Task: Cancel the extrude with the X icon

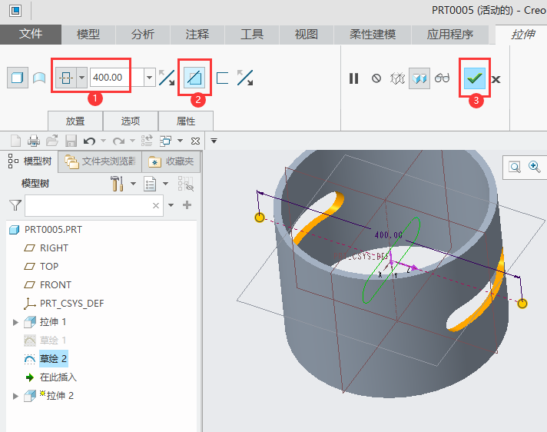Action: [x=496, y=79]
